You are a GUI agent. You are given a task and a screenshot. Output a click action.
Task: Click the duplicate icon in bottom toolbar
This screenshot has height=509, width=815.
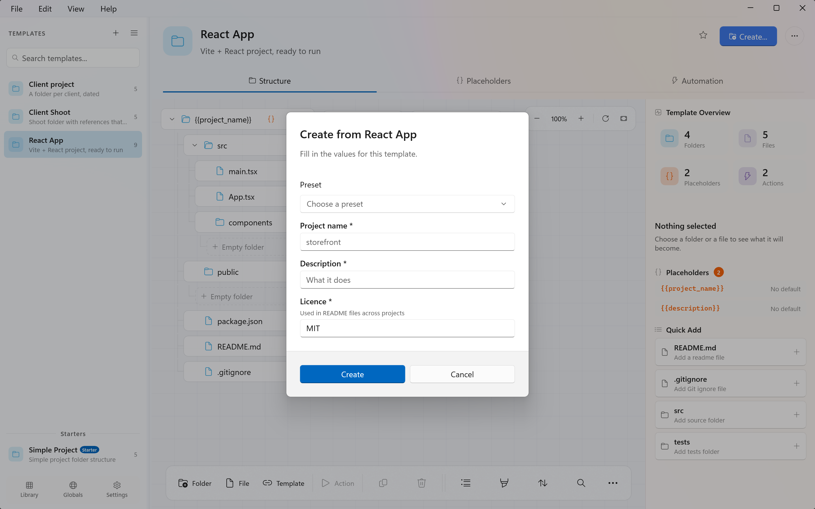click(x=383, y=483)
